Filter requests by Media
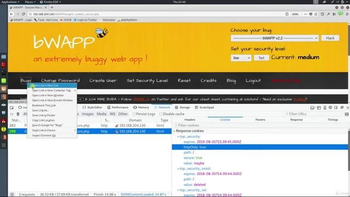The width and height of the screenshot is (350, 197). pyautogui.click(x=101, y=114)
